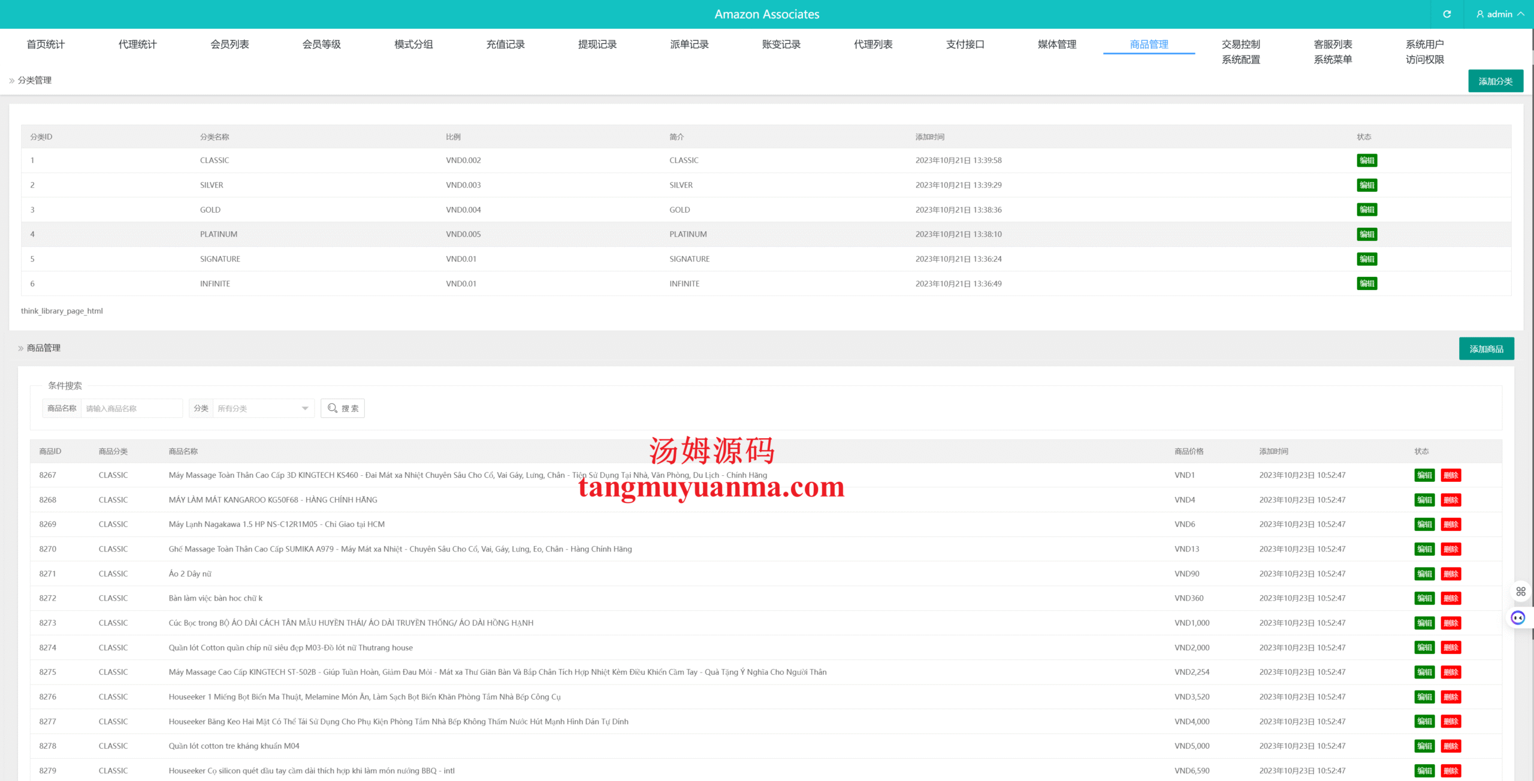Click the search magnifier button
The height and width of the screenshot is (781, 1534).
[343, 408]
